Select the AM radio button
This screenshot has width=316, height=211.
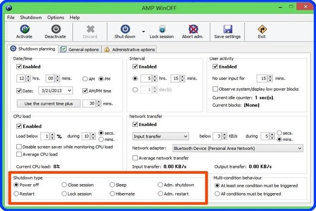(x=85, y=79)
